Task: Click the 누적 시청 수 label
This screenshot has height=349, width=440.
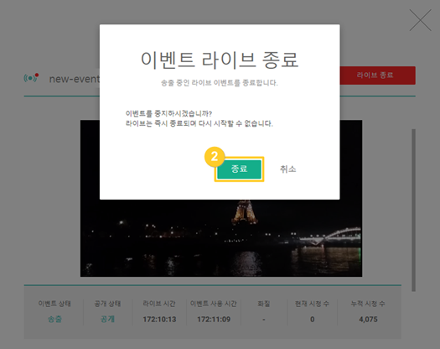Action: (x=368, y=304)
